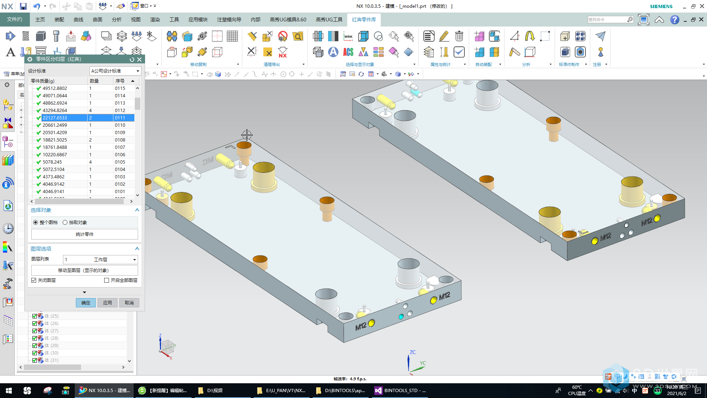Click the 零件质量(g) column header

click(59, 81)
